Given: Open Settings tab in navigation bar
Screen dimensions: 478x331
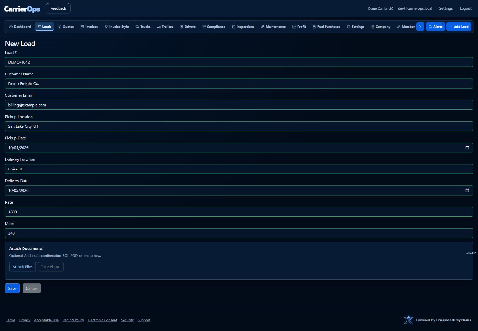Looking at the screenshot, I should 355,27.
